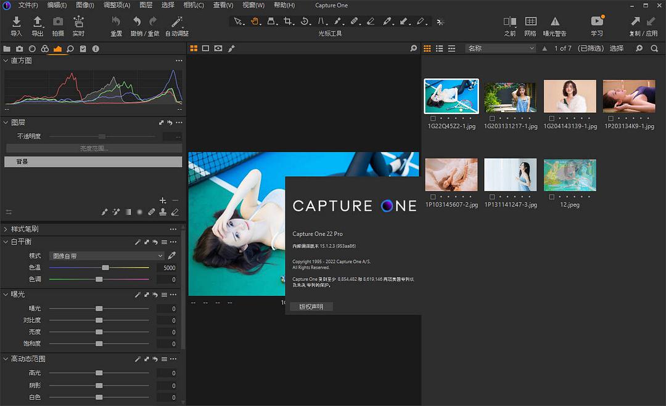
Task: Open the 模式 图像自带 dropdown
Action: tap(107, 256)
